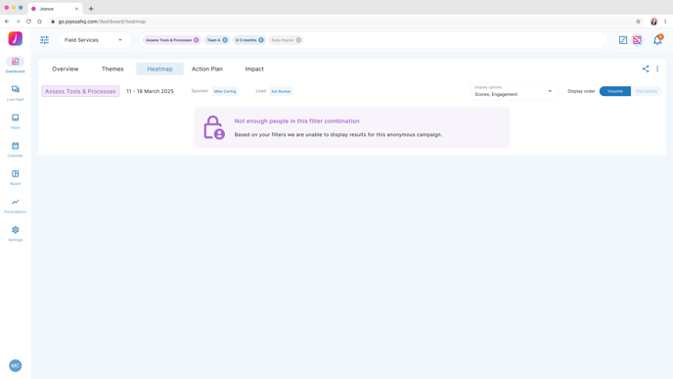Switch to the Action Plan tab

207,69
